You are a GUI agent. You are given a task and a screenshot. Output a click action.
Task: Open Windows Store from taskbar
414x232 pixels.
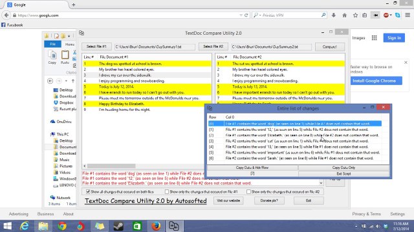pyautogui.click(x=137, y=226)
